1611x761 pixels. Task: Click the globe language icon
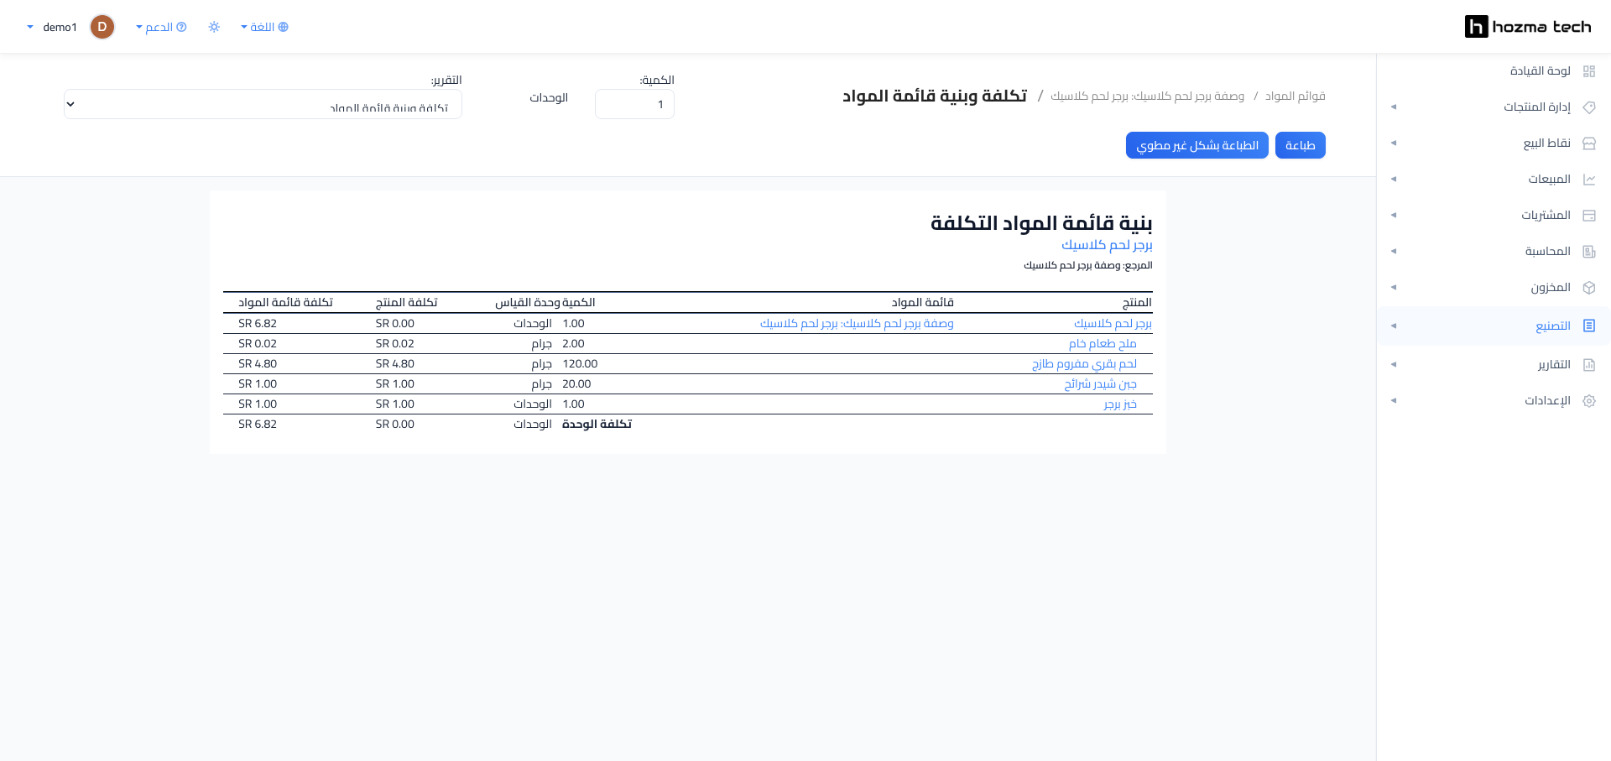pos(284,27)
